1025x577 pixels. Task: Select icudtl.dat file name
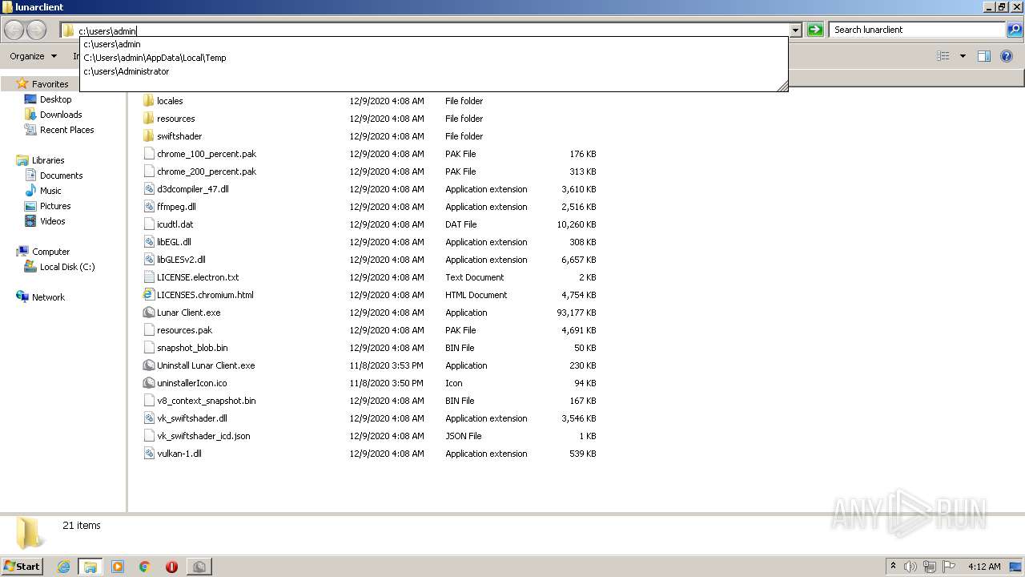(x=175, y=224)
